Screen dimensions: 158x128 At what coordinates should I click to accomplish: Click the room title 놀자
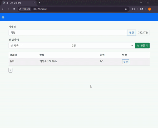pyautogui.click(x=12, y=61)
